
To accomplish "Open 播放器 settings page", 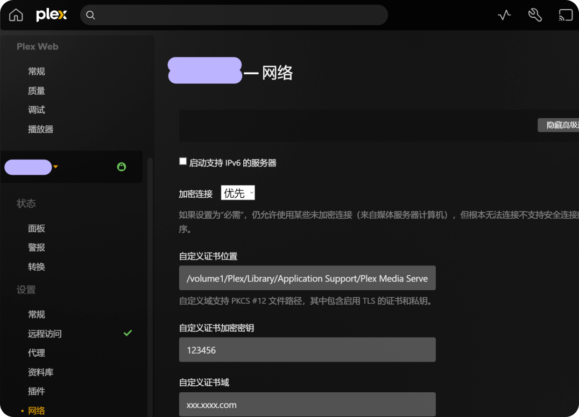I will pos(40,129).
